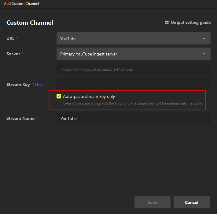Open the Output setting guide link
Image resolution: width=217 pixels, height=214 pixels.
(190, 23)
